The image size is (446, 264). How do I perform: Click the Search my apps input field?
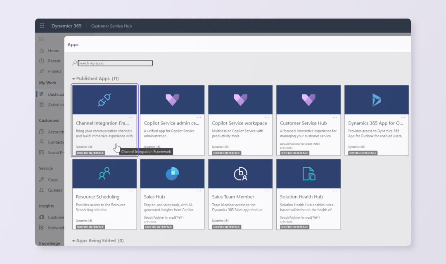pos(115,63)
